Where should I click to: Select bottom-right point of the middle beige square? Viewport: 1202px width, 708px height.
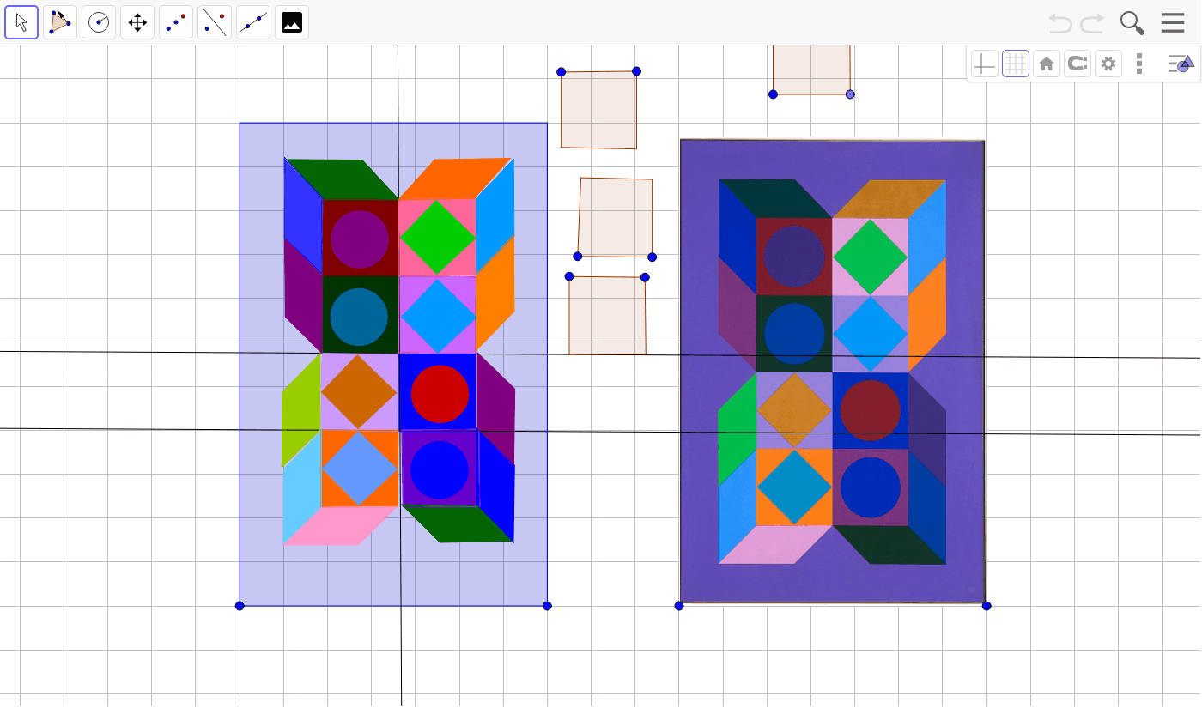tap(652, 257)
